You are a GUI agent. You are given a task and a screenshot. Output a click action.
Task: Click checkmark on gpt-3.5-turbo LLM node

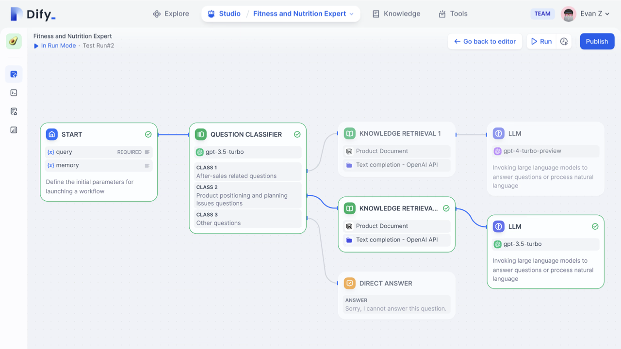(x=595, y=226)
